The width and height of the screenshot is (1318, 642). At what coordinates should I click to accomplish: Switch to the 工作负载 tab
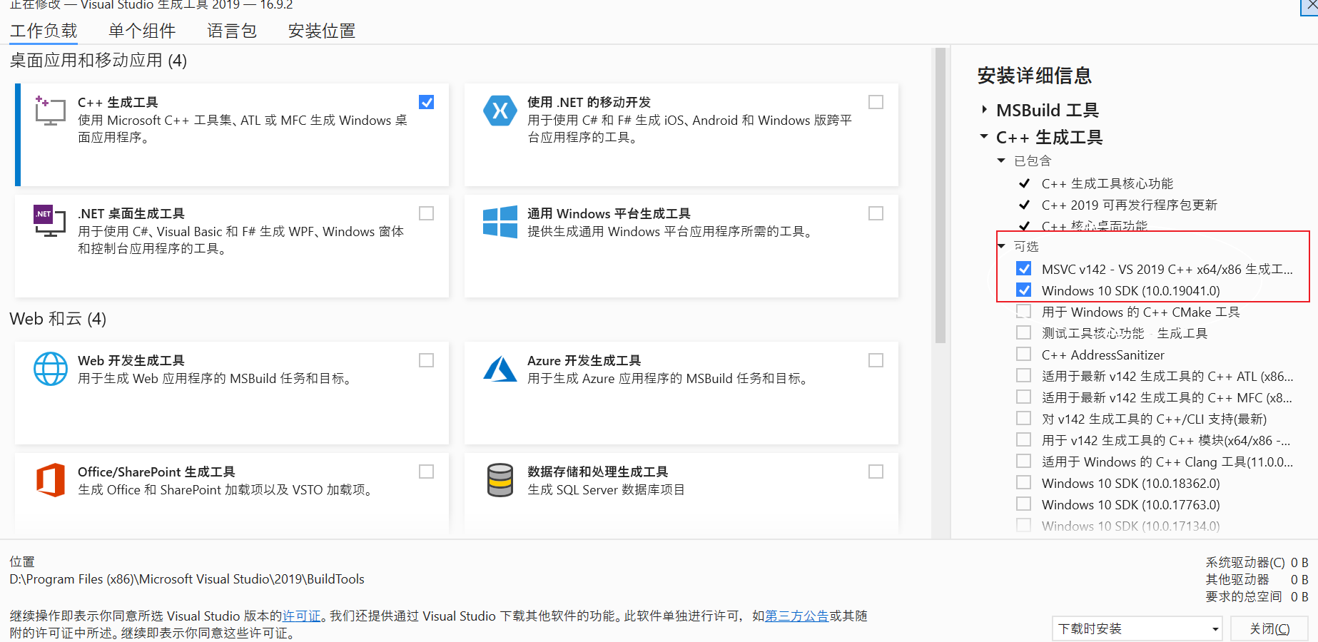[44, 31]
